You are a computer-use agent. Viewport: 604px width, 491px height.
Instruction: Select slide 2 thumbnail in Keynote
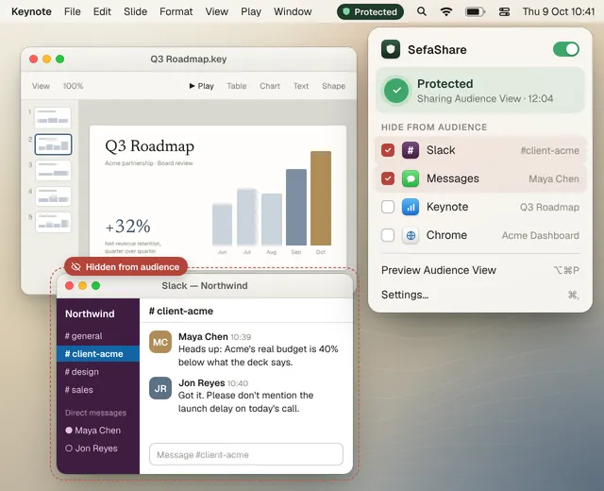click(x=53, y=144)
